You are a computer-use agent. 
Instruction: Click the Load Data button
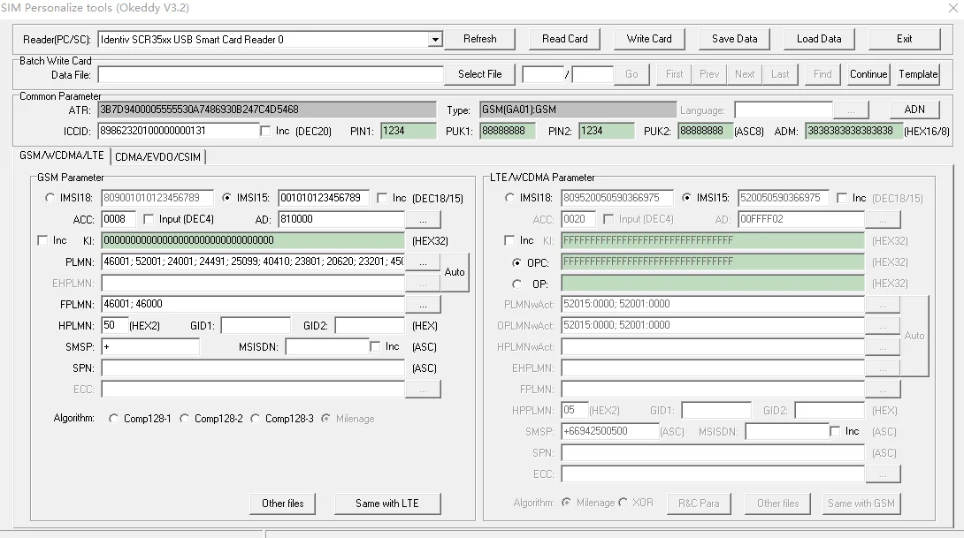coord(819,39)
